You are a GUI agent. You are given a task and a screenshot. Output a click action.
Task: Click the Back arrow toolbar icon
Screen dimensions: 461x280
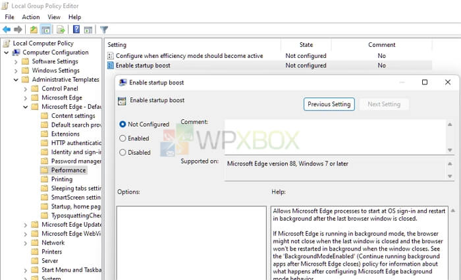7,30
